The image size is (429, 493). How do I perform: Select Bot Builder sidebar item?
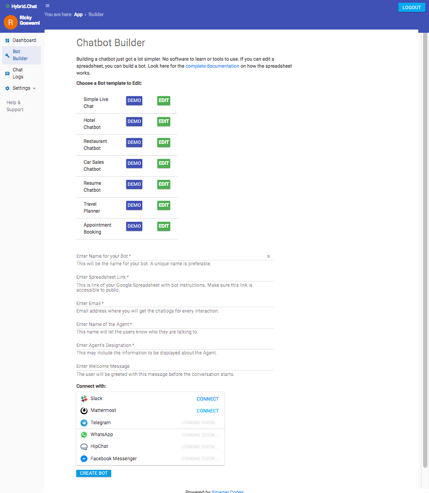pyautogui.click(x=21, y=55)
